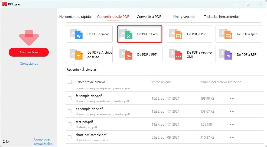Click the 15:39, abr. 17, 2024 timestamp
The height and width of the screenshot is (147, 267).
click(x=165, y=112)
